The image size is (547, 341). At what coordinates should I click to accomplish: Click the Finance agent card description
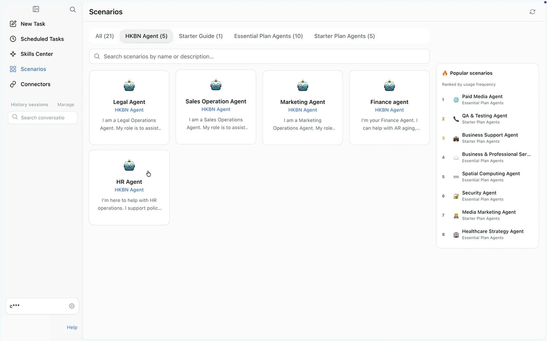(x=391, y=124)
